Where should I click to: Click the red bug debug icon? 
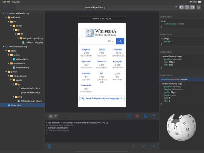point(137,116)
